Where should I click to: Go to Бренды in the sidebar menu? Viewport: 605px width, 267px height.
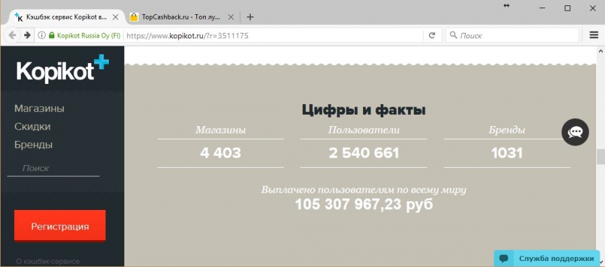pyautogui.click(x=34, y=145)
